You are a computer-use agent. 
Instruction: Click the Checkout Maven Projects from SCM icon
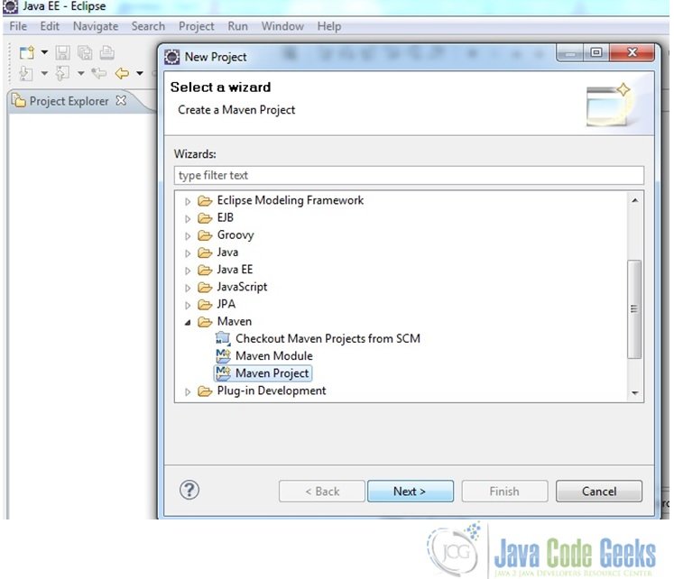[x=223, y=338]
